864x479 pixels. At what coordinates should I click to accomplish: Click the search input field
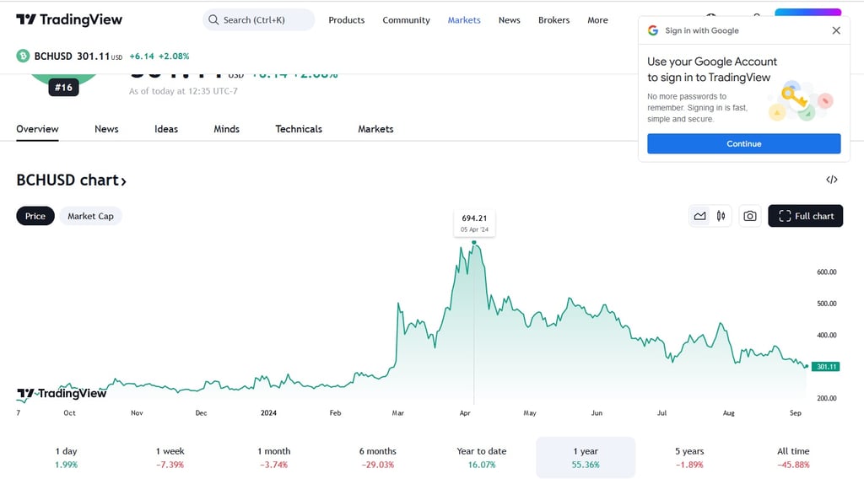click(258, 20)
